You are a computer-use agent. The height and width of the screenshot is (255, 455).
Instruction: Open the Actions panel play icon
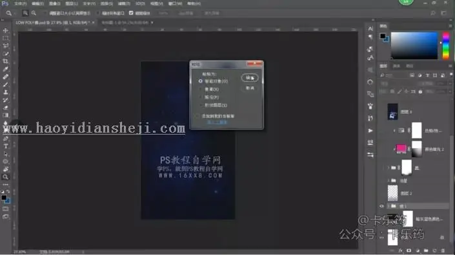tap(370, 131)
